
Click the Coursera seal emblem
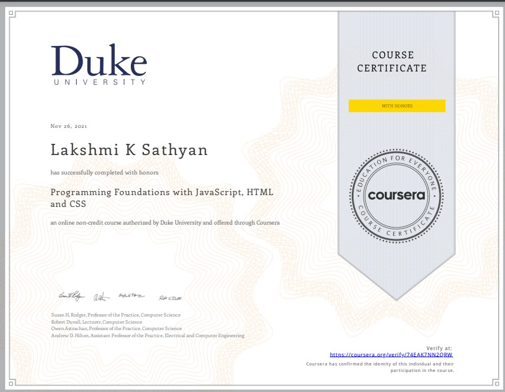click(x=396, y=196)
